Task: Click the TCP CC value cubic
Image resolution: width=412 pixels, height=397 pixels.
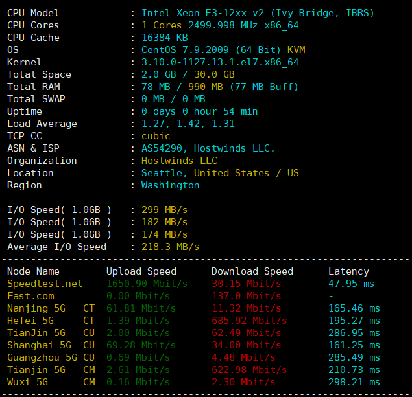Action: pyautogui.click(x=156, y=136)
